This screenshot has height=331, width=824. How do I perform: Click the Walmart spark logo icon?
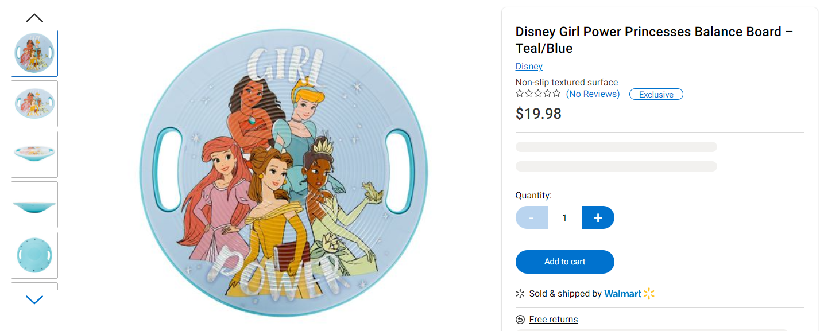(x=649, y=294)
